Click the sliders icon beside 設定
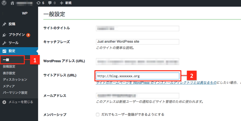241x121 pixels. 4,51
